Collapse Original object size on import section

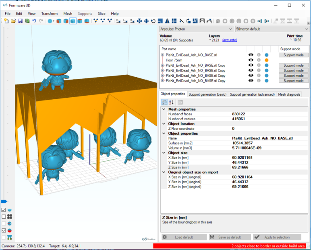[164, 172]
